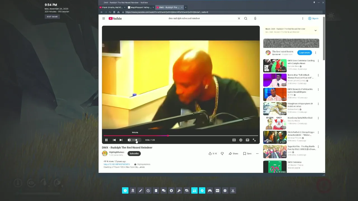The width and height of the screenshot is (358, 201).
Task: Open options for DMX Goes Christmas Caroling
Action: point(318,61)
